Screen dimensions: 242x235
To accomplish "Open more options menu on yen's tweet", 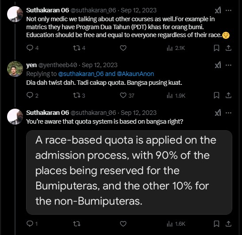I will [x=228, y=65].
